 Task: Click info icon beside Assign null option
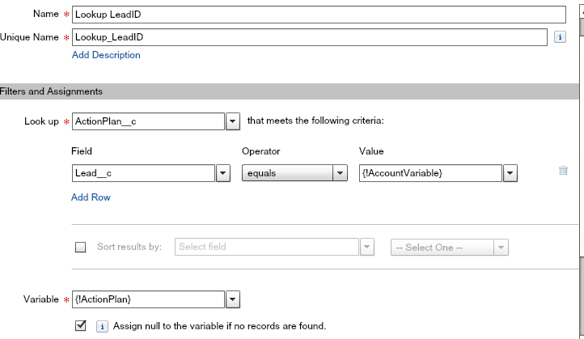coord(103,327)
